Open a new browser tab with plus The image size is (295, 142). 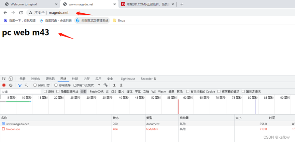pos(182,4)
